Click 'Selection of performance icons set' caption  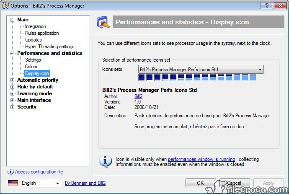(x=136, y=60)
